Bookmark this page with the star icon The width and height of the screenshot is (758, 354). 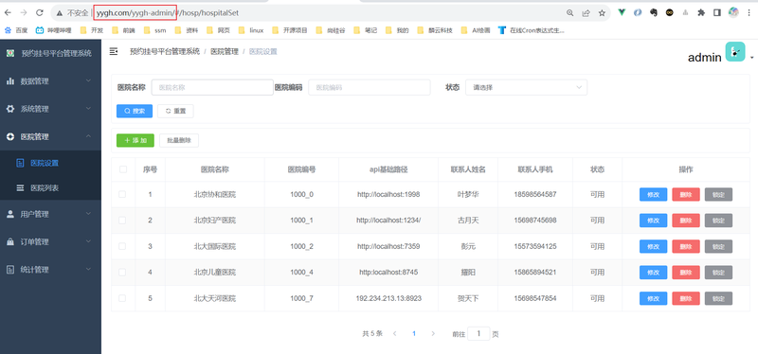[602, 13]
